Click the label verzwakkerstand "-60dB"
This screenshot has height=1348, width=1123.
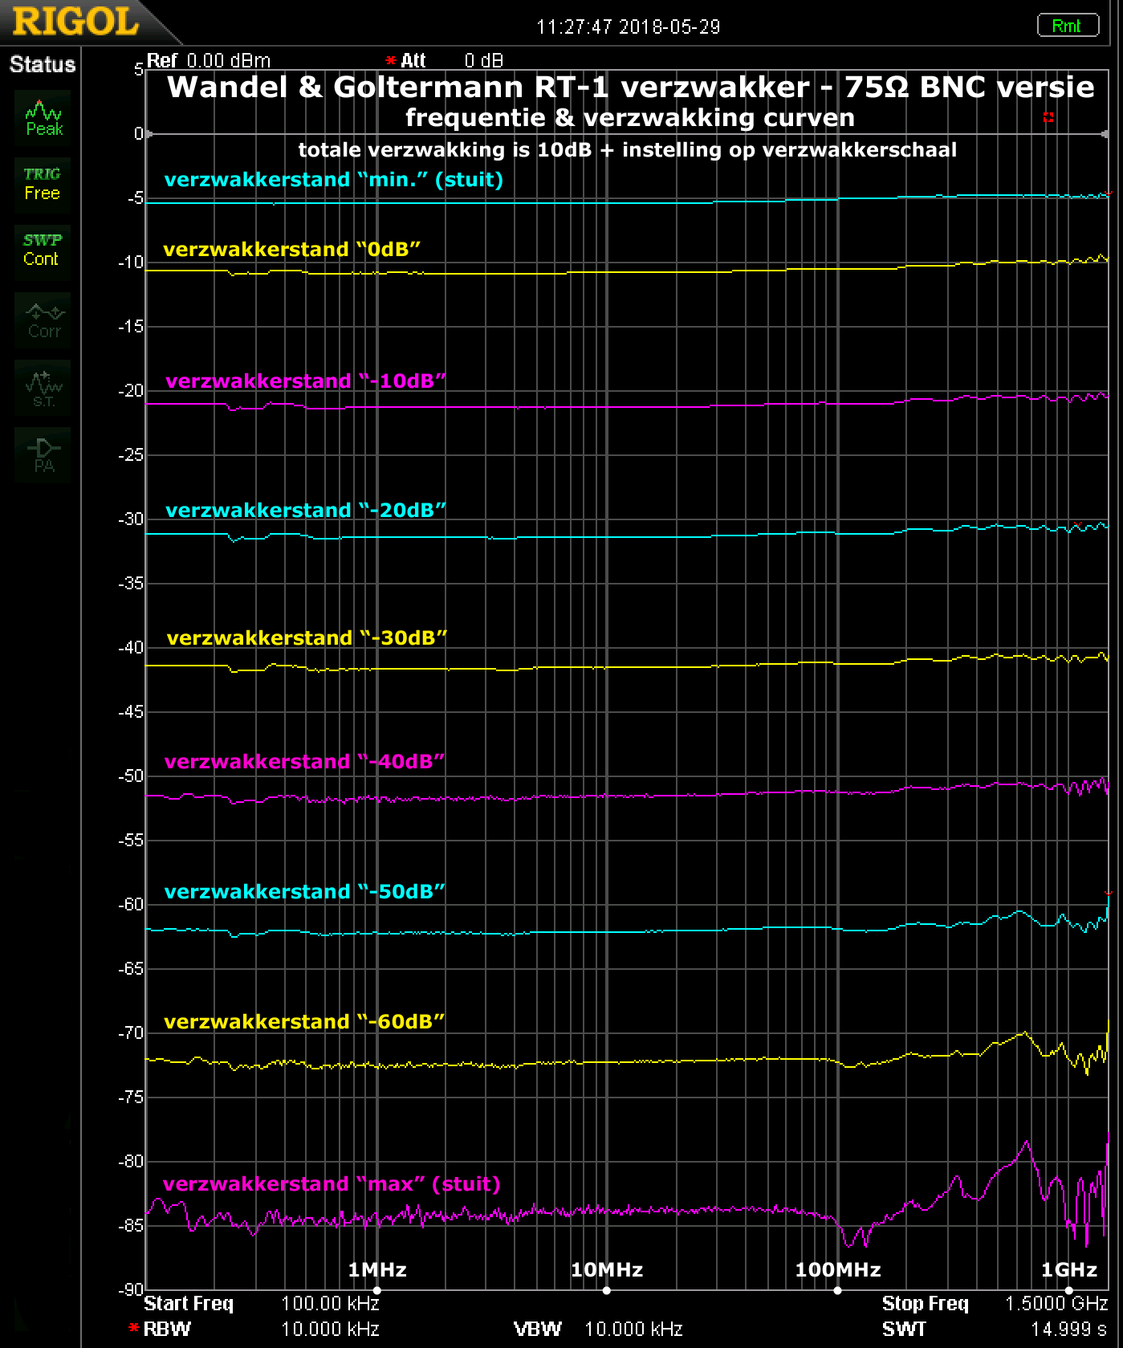304,1021
